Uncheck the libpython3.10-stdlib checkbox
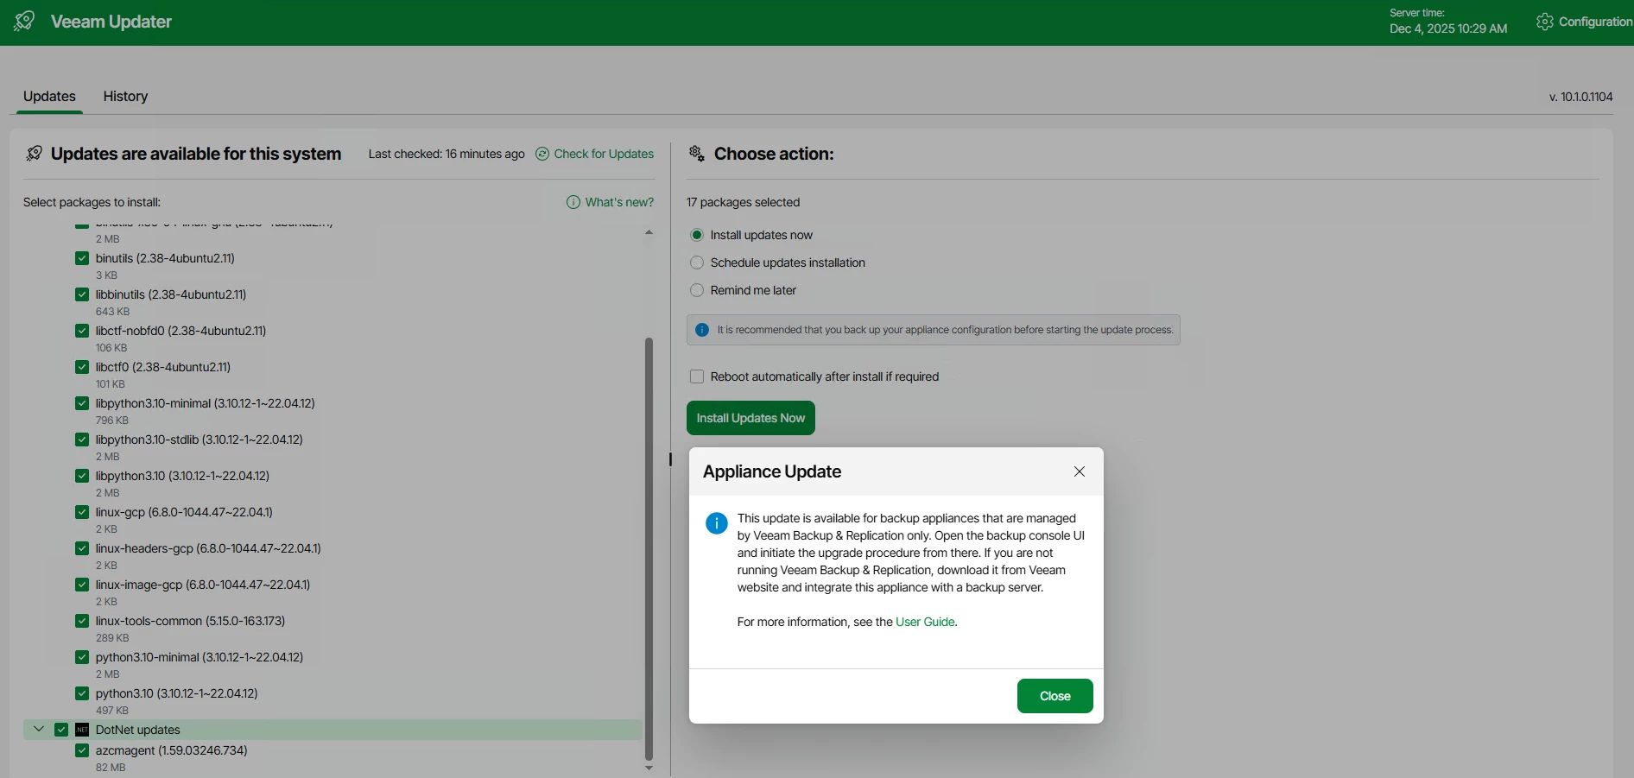This screenshot has height=778, width=1634. tap(82, 440)
